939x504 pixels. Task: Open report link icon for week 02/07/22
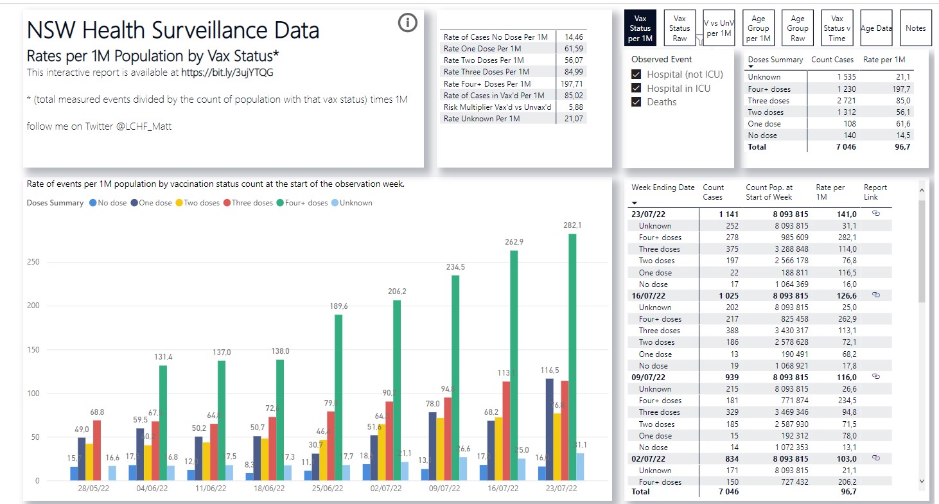pyautogui.click(x=875, y=458)
